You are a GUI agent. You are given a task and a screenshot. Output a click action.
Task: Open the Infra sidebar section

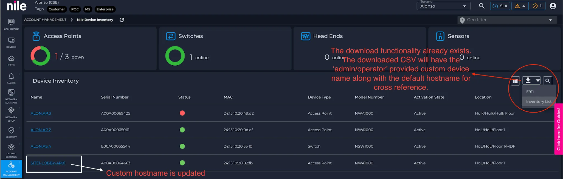11,60
